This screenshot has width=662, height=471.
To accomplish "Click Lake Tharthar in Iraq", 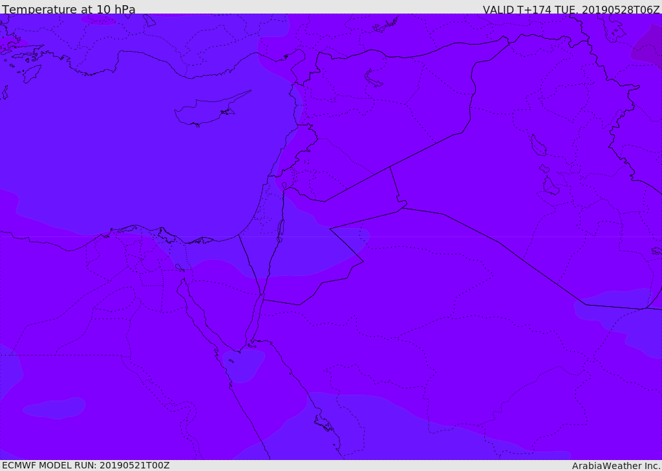I will tap(538, 145).
